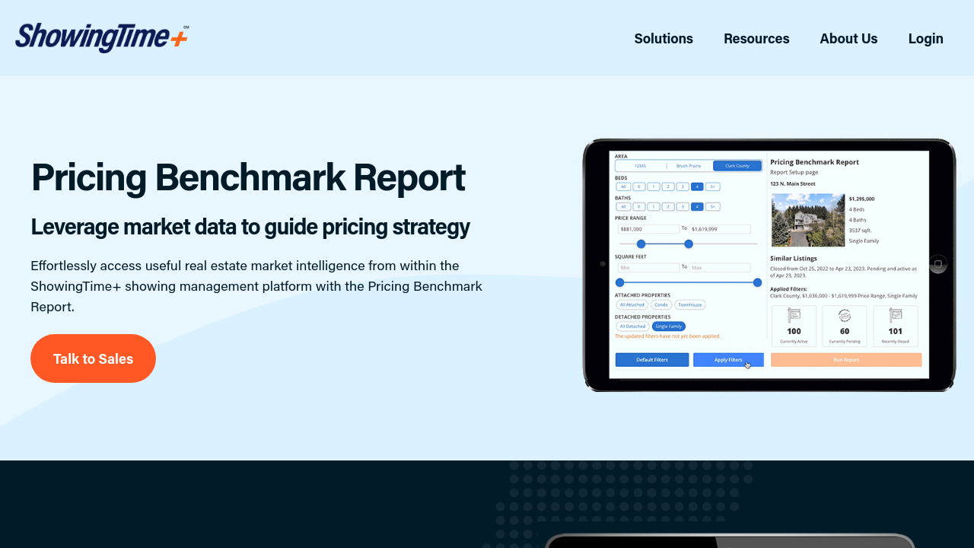Click the Recently Closed sign icon
974x548 pixels.
895,316
